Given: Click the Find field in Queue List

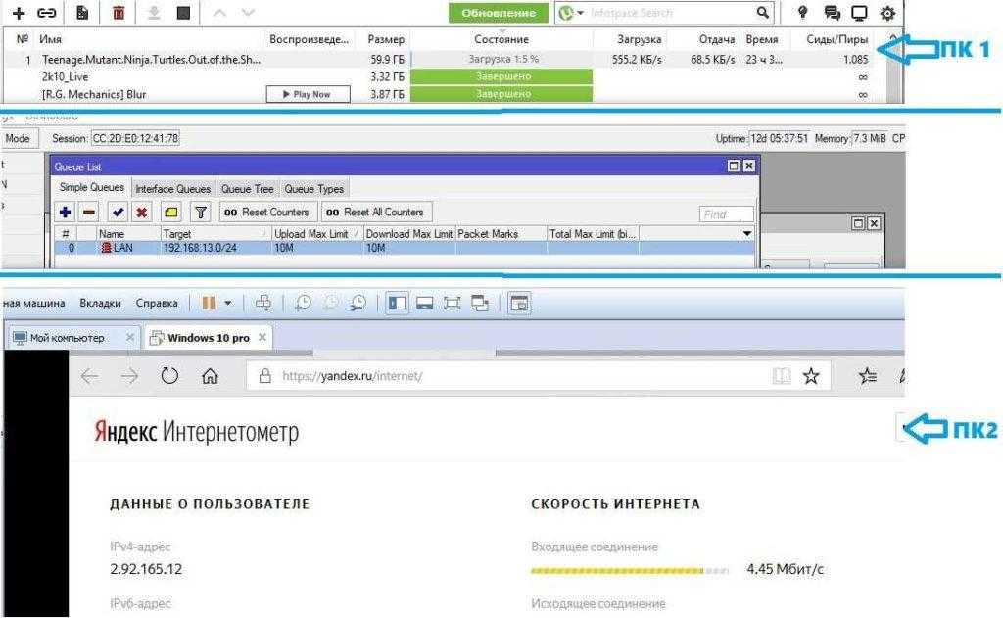Looking at the screenshot, I should (x=726, y=214).
